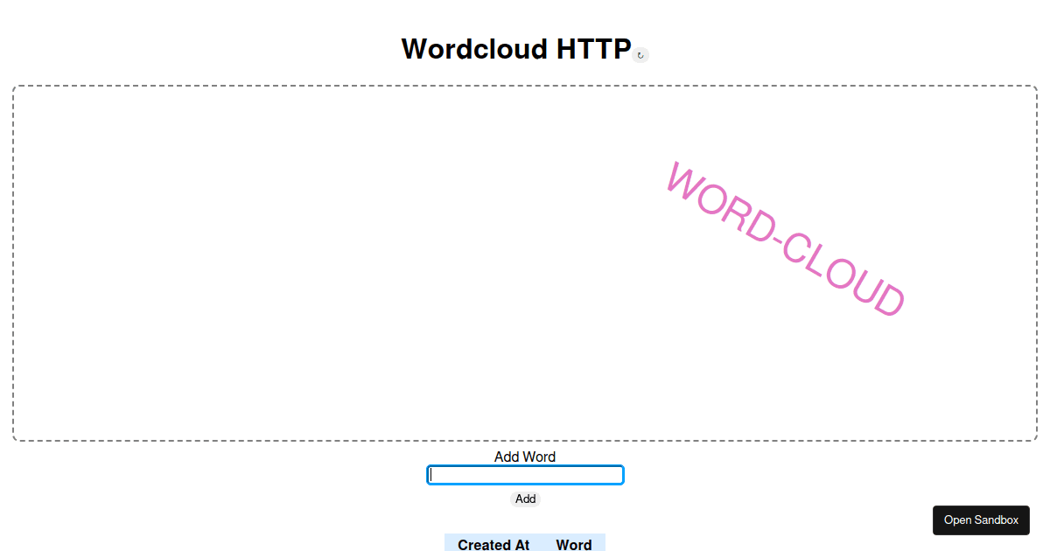
Task: Click inside the dashed word cloud area
Action: point(350,262)
